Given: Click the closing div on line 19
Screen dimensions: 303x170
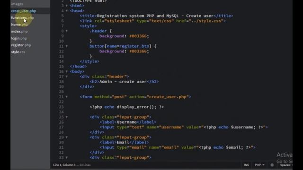Looking at the screenshot, I should tap(87, 87).
